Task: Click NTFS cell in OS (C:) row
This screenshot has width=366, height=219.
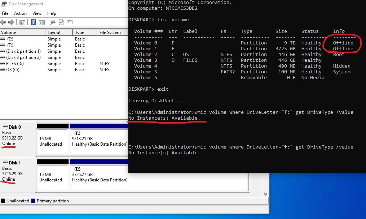Action: [104, 69]
